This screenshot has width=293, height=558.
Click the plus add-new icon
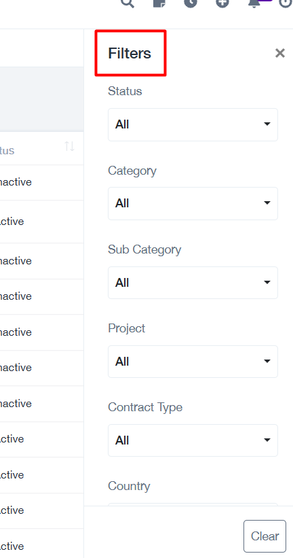(222, 3)
